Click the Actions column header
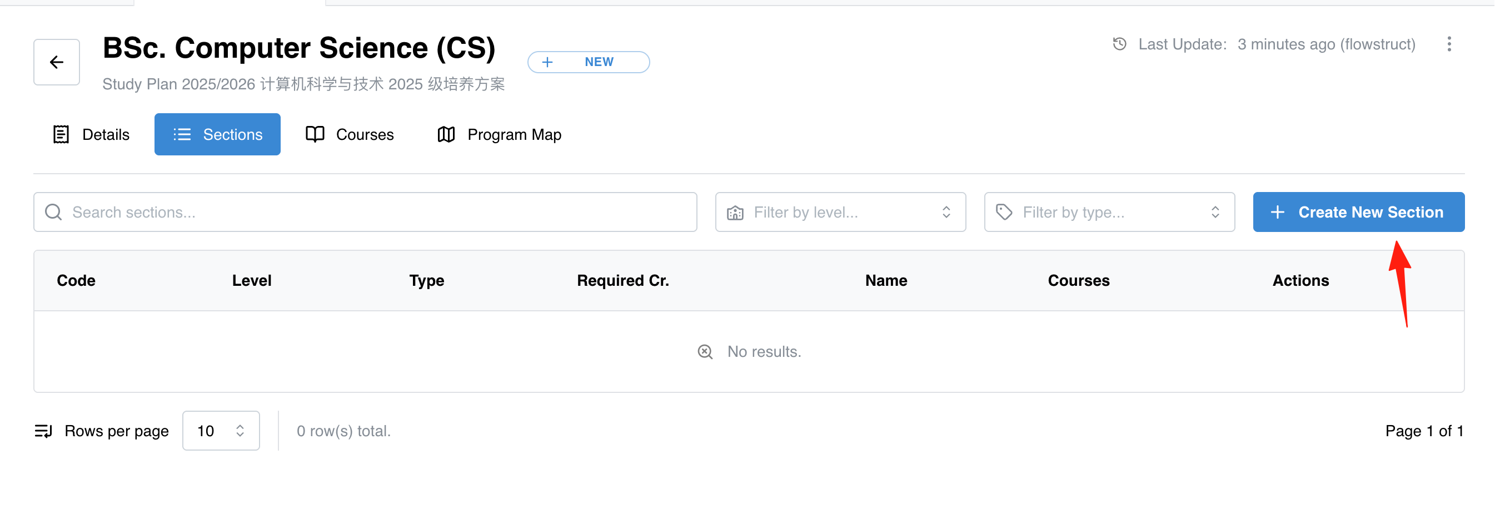 click(1300, 280)
